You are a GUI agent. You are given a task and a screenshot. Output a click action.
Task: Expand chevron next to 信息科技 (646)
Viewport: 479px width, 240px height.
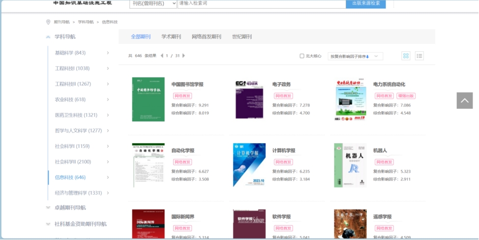pyautogui.click(x=108, y=178)
